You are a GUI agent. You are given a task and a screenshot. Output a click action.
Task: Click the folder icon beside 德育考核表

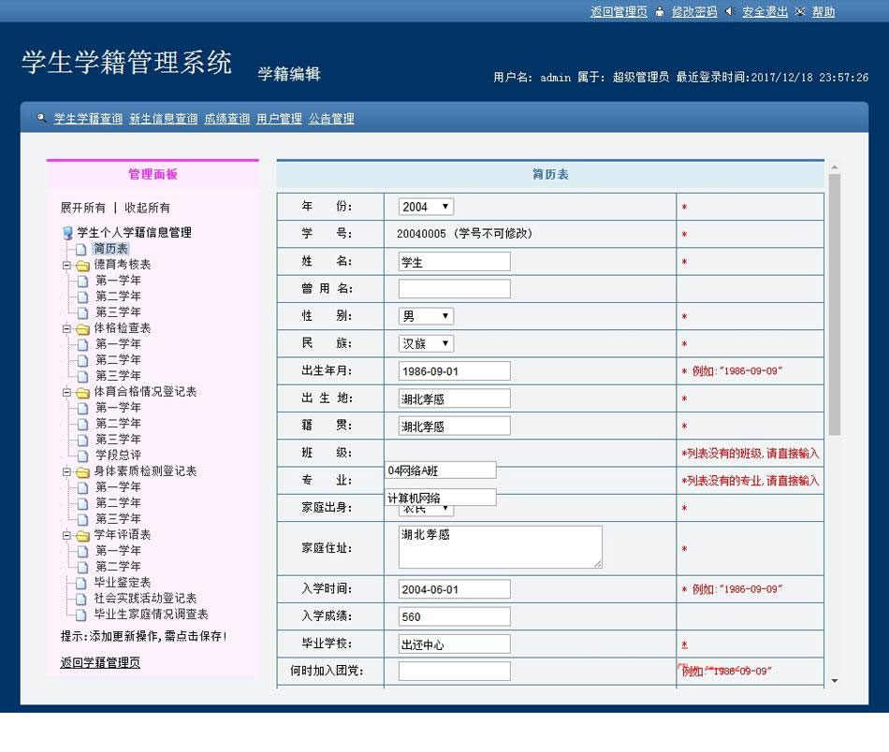pos(82,265)
